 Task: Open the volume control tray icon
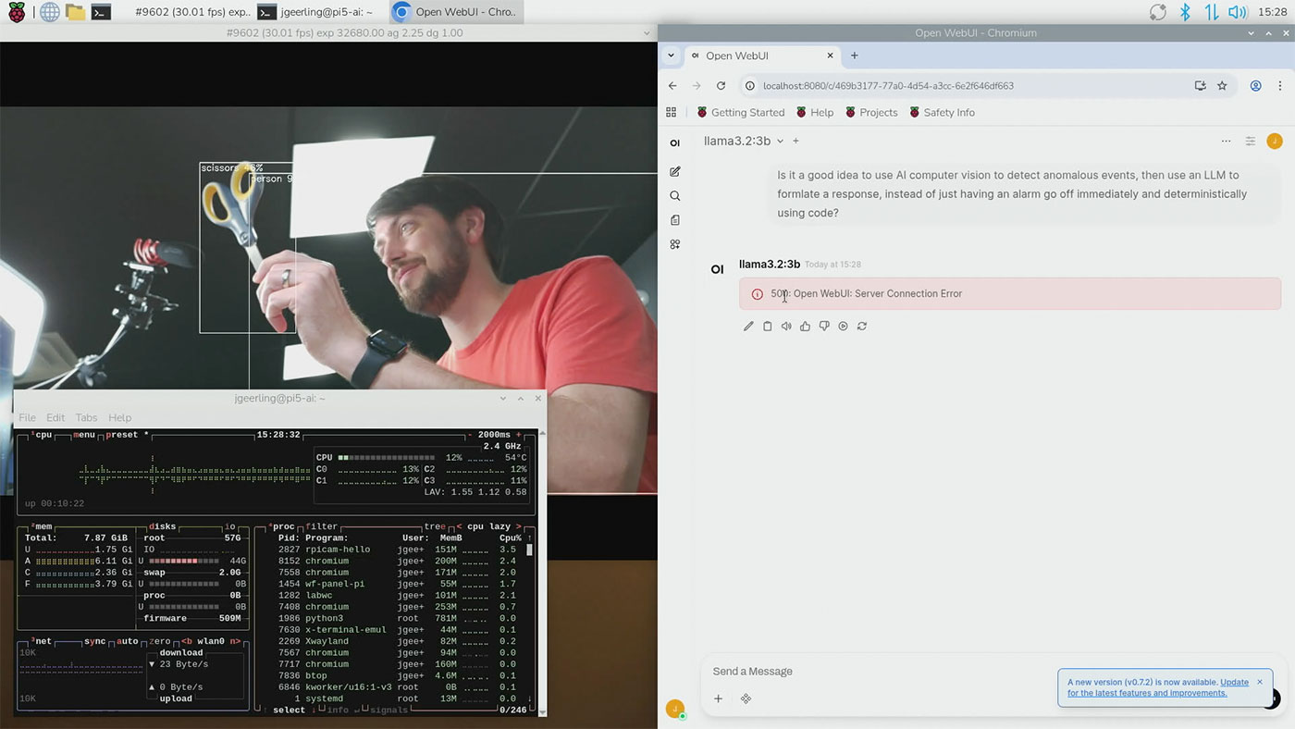point(1238,12)
